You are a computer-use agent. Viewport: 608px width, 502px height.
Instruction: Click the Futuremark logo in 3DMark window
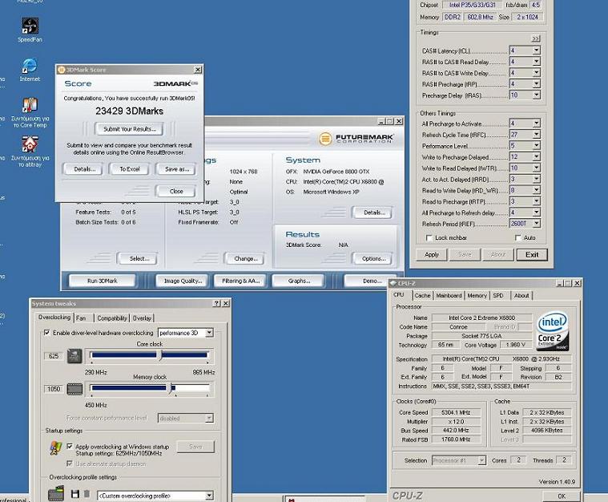click(356, 138)
